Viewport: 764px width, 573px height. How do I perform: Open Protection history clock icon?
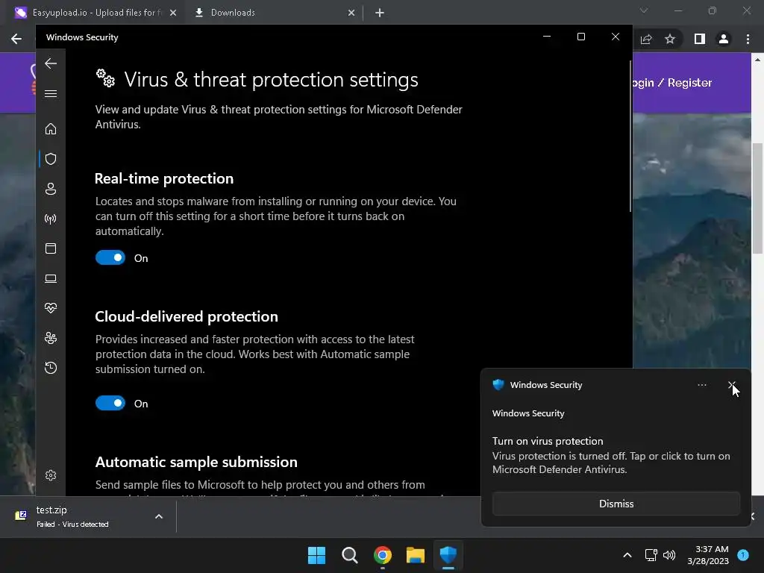[51, 367]
